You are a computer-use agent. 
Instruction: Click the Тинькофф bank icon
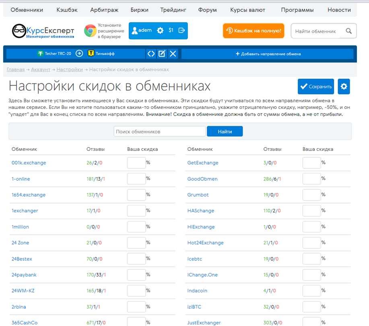[x=91, y=53]
